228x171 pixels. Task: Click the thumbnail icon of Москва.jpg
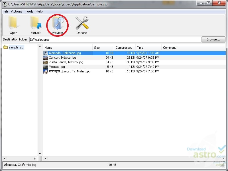pos(46,67)
